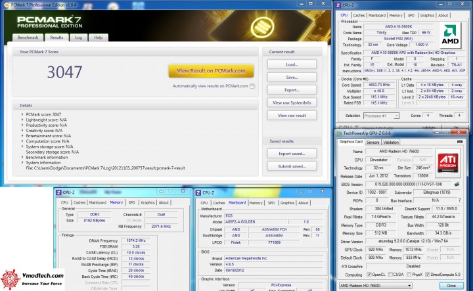Click the DRAM Frequency value 1074.2 MHz
This screenshot has width=473, height=291.
click(x=136, y=240)
